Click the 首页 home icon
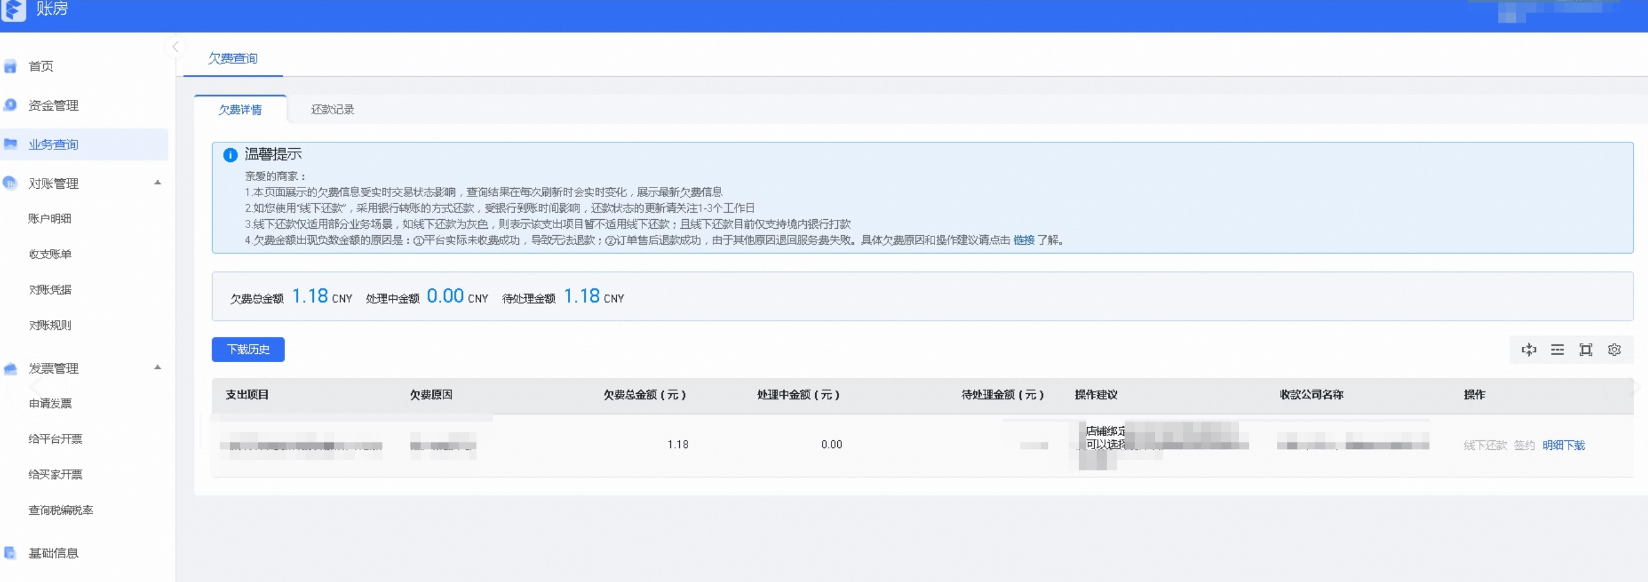 click(x=10, y=67)
